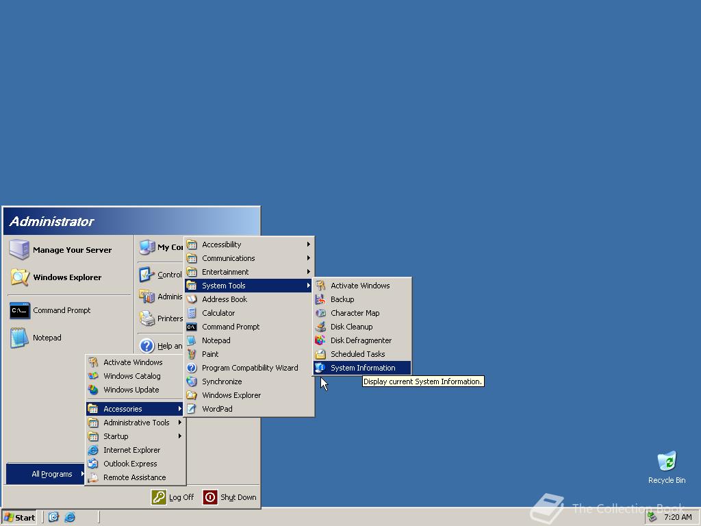This screenshot has height=526, width=701.
Task: Click the Calculator icon in Accessories
Action: [192, 313]
